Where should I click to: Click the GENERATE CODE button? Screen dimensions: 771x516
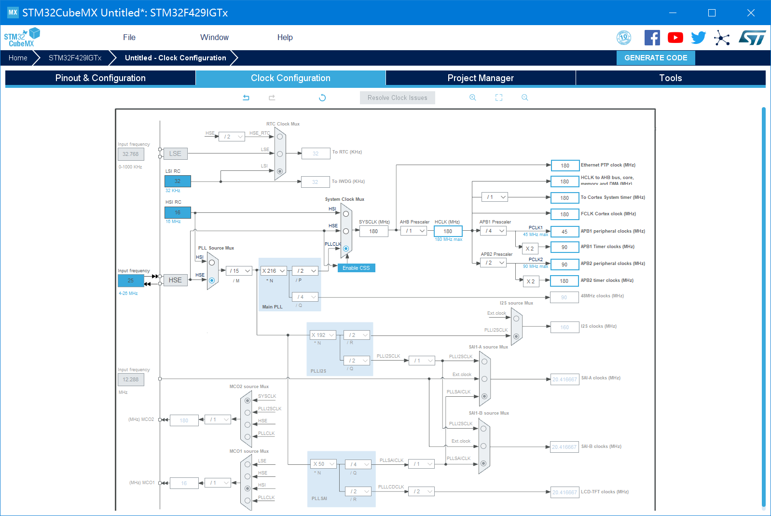coord(656,58)
